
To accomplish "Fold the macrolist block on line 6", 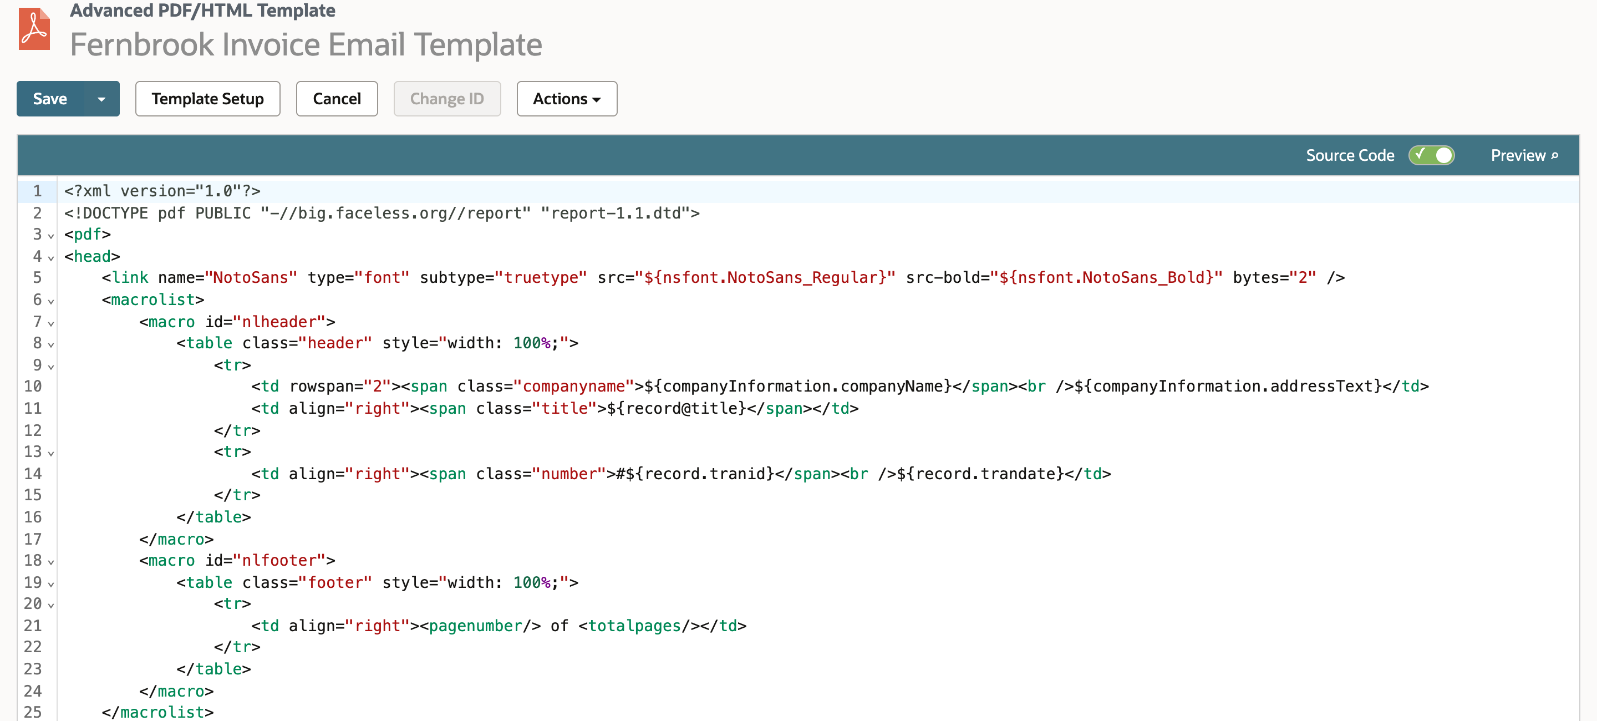I will (x=51, y=301).
